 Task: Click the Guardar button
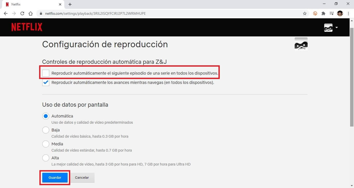[x=55, y=178]
